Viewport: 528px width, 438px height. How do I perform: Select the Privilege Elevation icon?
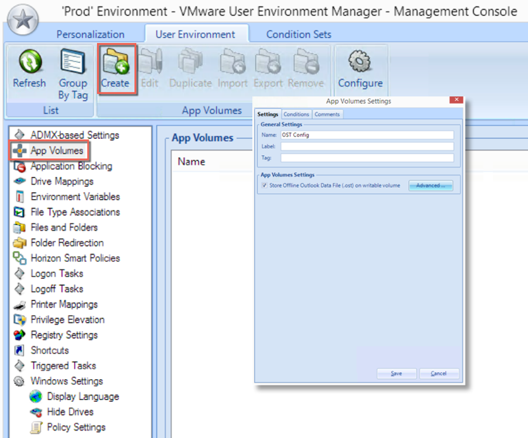[20, 320]
